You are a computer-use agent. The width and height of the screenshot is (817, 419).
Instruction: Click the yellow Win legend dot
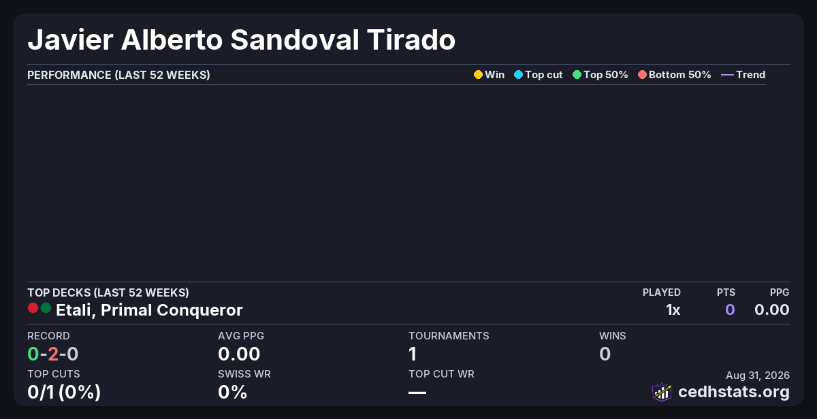(478, 75)
